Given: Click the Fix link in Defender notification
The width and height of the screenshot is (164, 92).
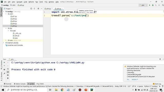Looking at the screenshot, I should (x=128, y=79).
